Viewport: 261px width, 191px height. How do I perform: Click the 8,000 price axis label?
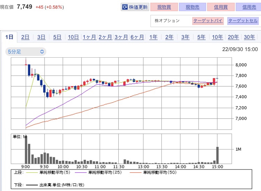241,65
